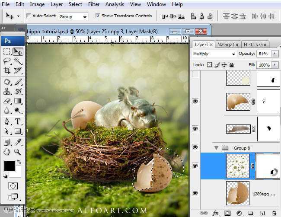Select the Clone Stamp tool
This screenshot has height=217, width=281.
(7, 91)
